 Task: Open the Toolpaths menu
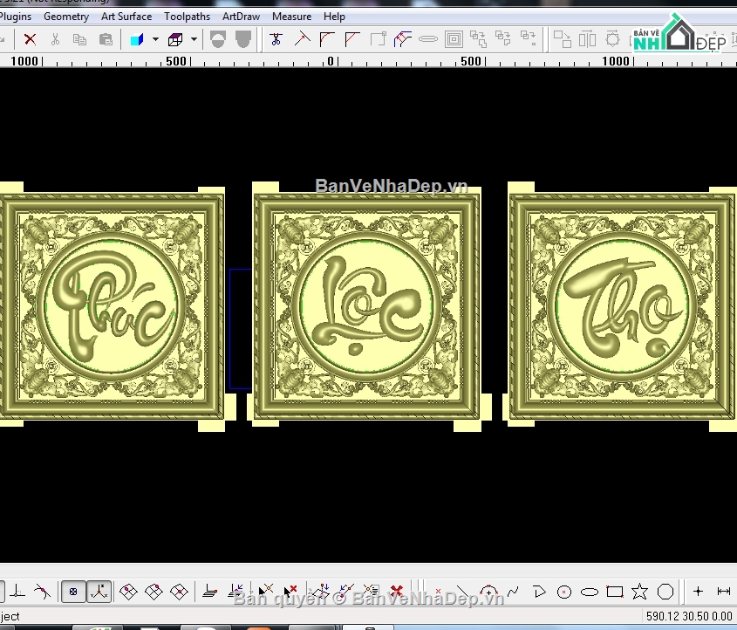point(187,17)
